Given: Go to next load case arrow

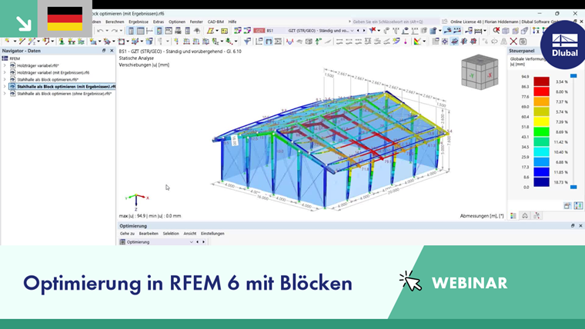Looking at the screenshot, I should [364, 31].
